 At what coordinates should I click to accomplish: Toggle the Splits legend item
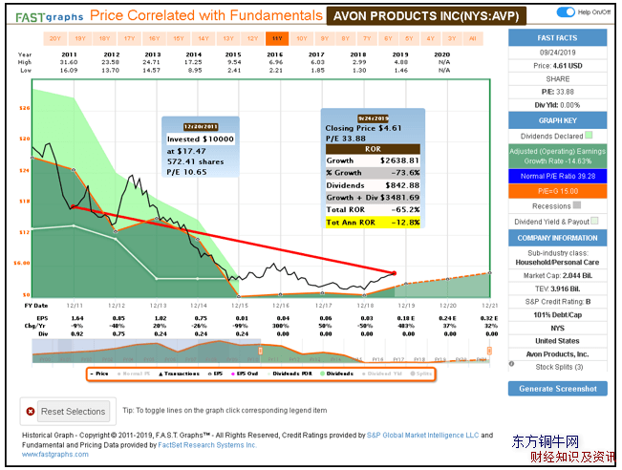tap(421, 374)
